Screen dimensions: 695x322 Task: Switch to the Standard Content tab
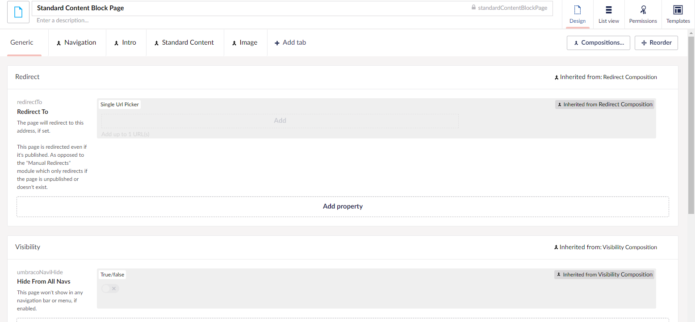click(185, 42)
